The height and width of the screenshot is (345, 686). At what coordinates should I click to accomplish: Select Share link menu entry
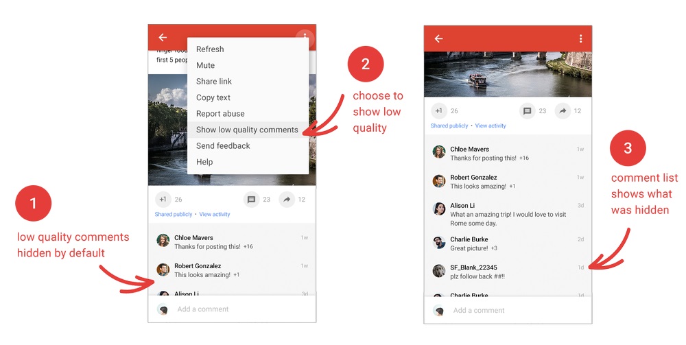(248, 82)
